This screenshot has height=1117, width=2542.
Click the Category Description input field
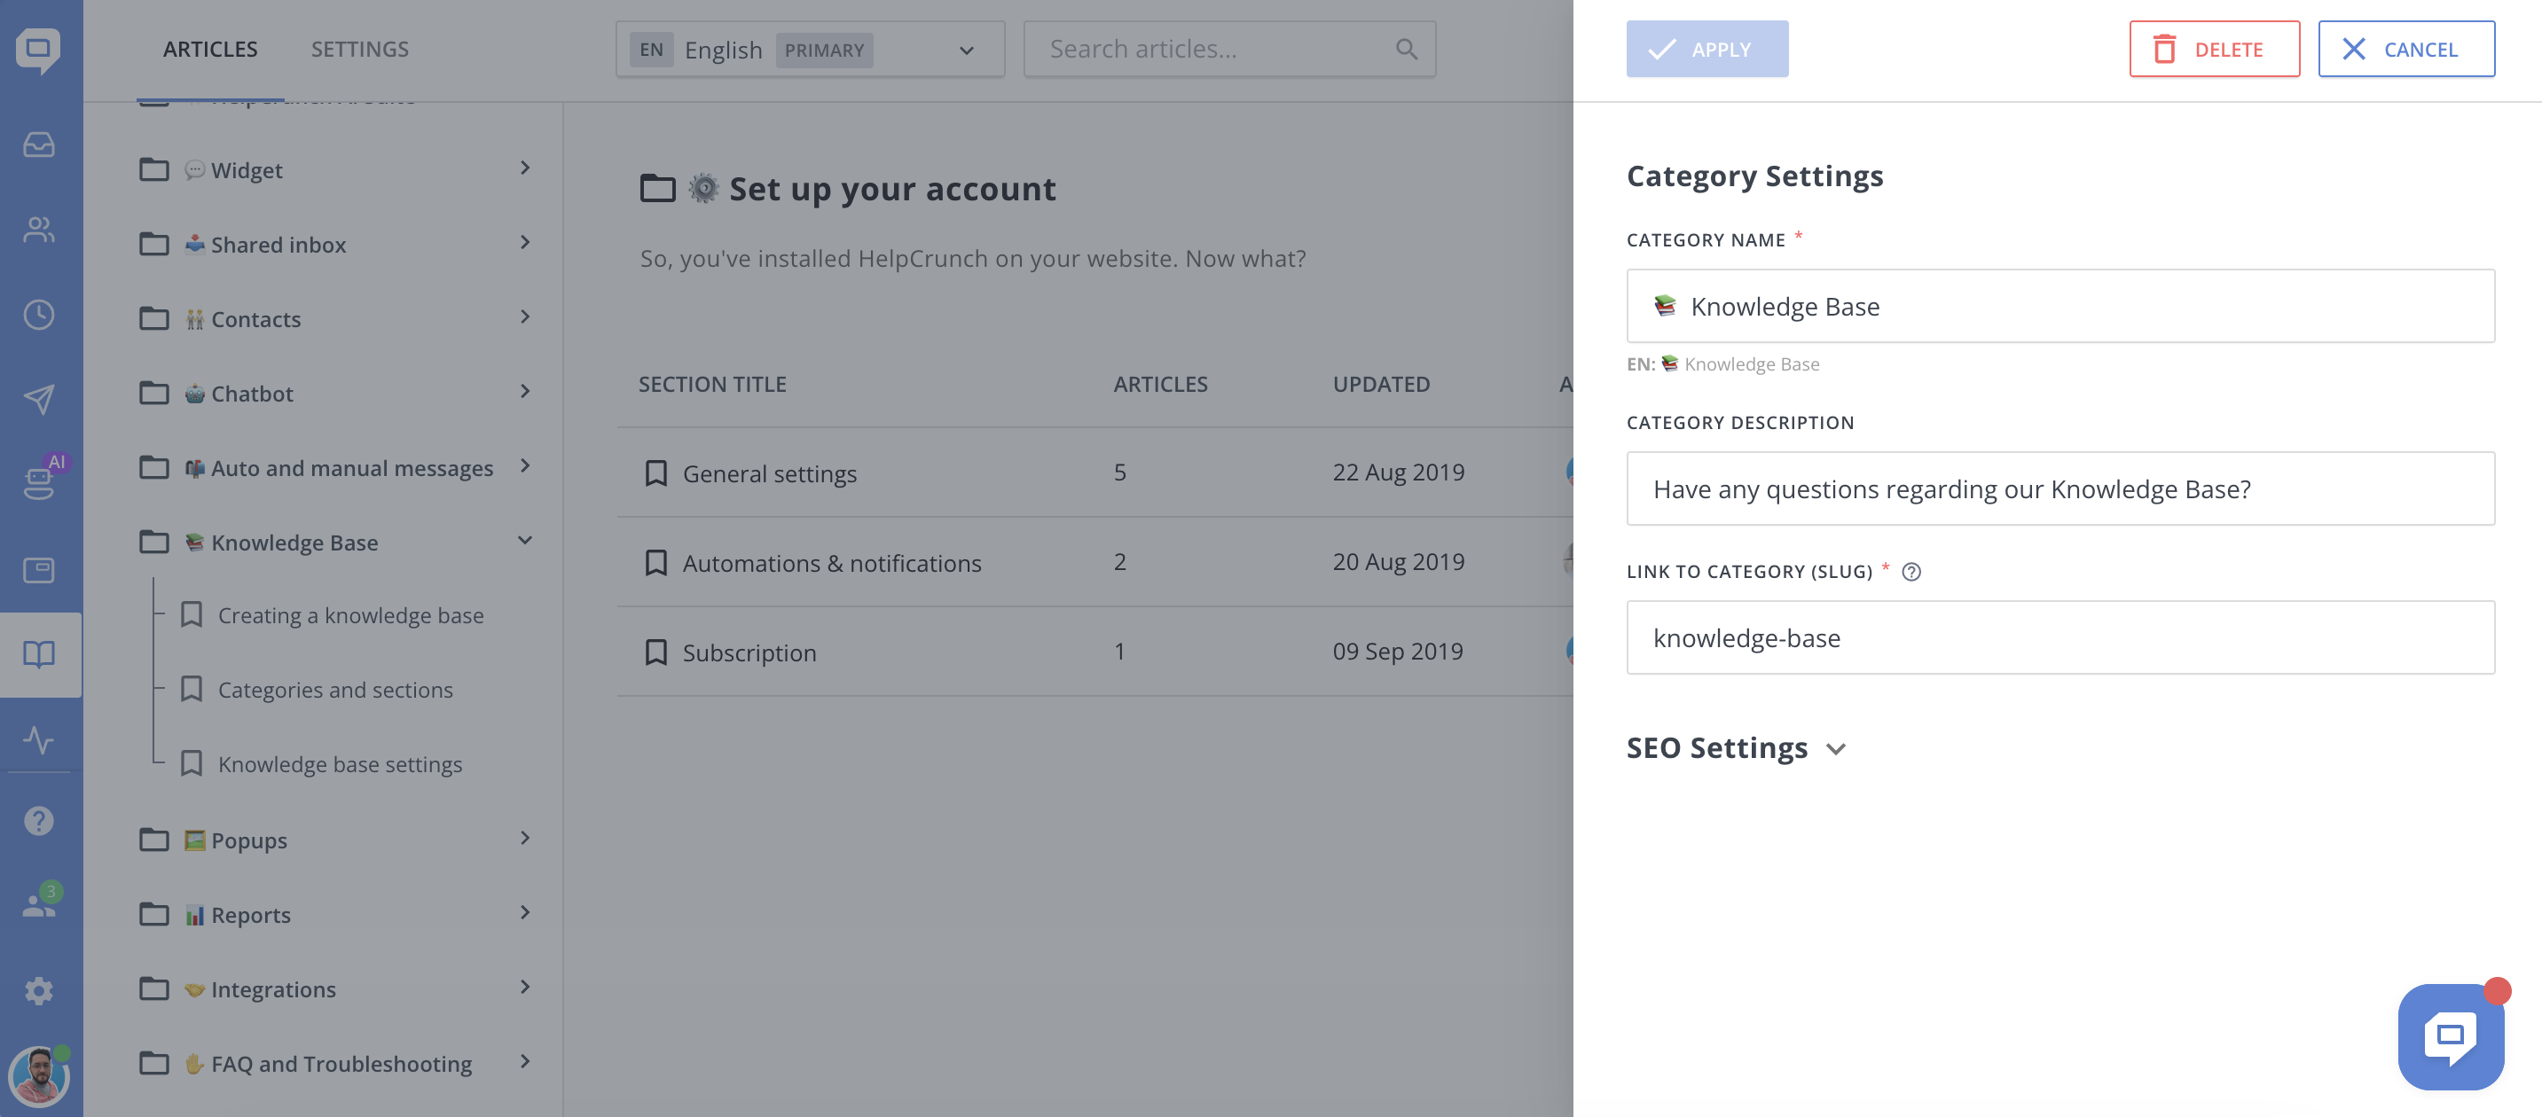(2059, 489)
